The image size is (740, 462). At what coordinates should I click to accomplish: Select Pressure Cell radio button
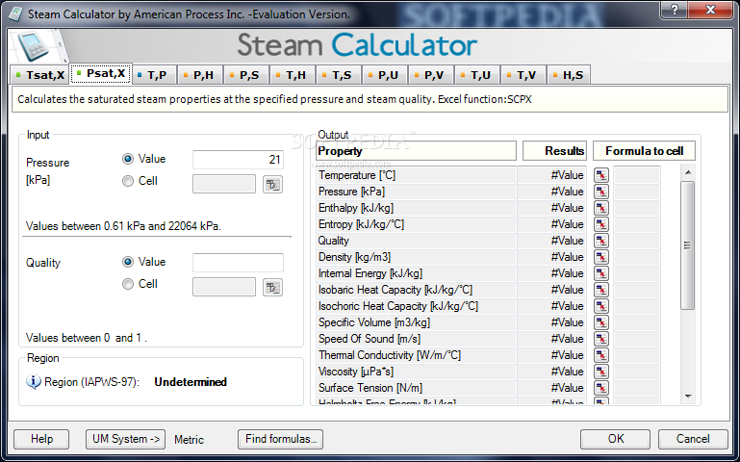(128, 181)
